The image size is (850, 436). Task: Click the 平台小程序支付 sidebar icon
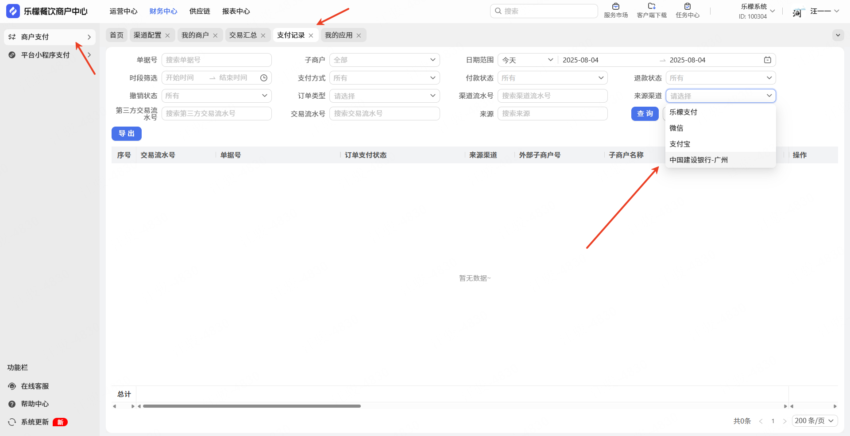(12, 55)
